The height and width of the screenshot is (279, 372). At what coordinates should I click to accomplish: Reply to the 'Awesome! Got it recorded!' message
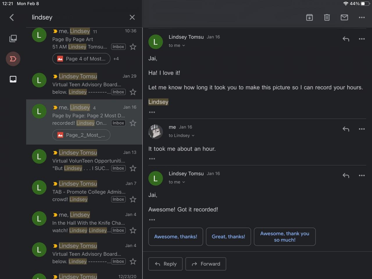click(346, 176)
